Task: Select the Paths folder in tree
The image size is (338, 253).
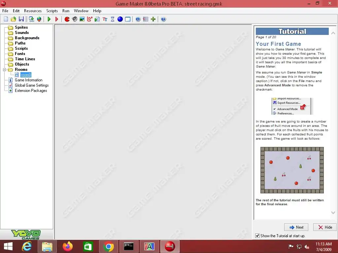Action: click(20, 43)
